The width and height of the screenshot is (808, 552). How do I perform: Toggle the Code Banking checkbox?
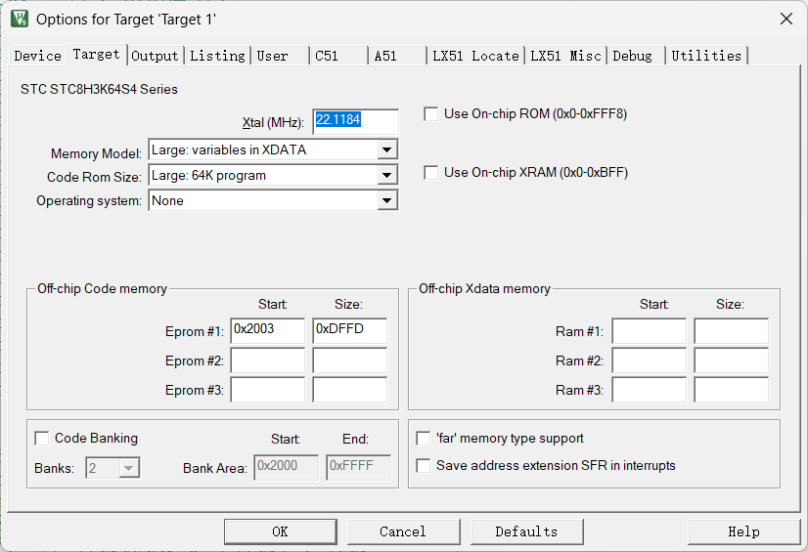tap(42, 439)
